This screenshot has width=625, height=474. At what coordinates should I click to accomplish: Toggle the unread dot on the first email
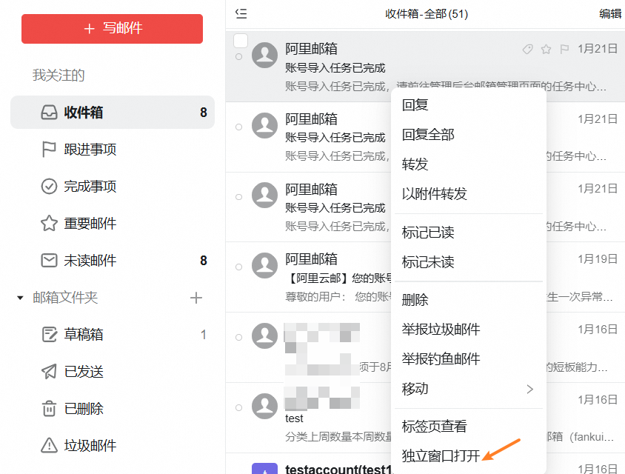[x=238, y=56]
